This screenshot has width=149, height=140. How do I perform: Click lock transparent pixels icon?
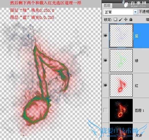[x=115, y=19]
